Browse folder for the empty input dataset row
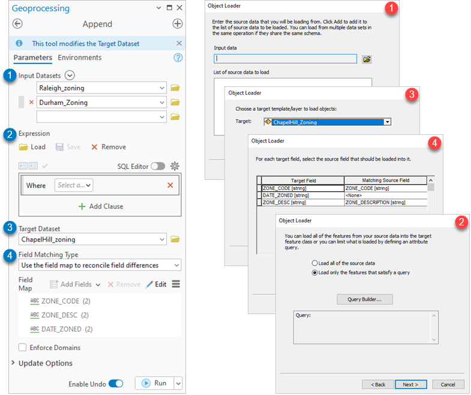471x395 pixels. (x=175, y=117)
